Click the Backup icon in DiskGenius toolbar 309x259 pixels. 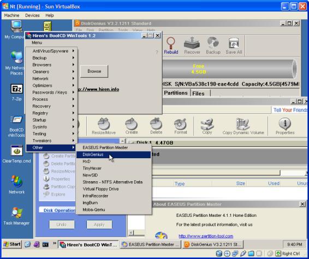coord(213,46)
